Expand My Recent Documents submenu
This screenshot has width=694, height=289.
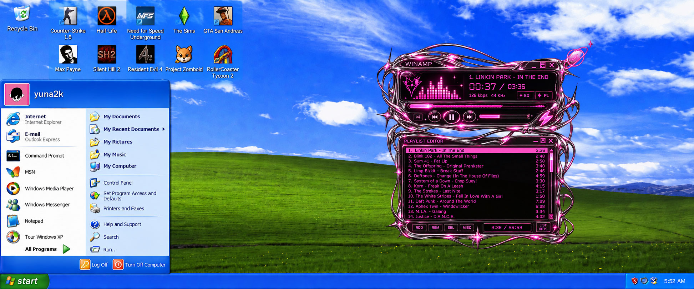(x=127, y=129)
